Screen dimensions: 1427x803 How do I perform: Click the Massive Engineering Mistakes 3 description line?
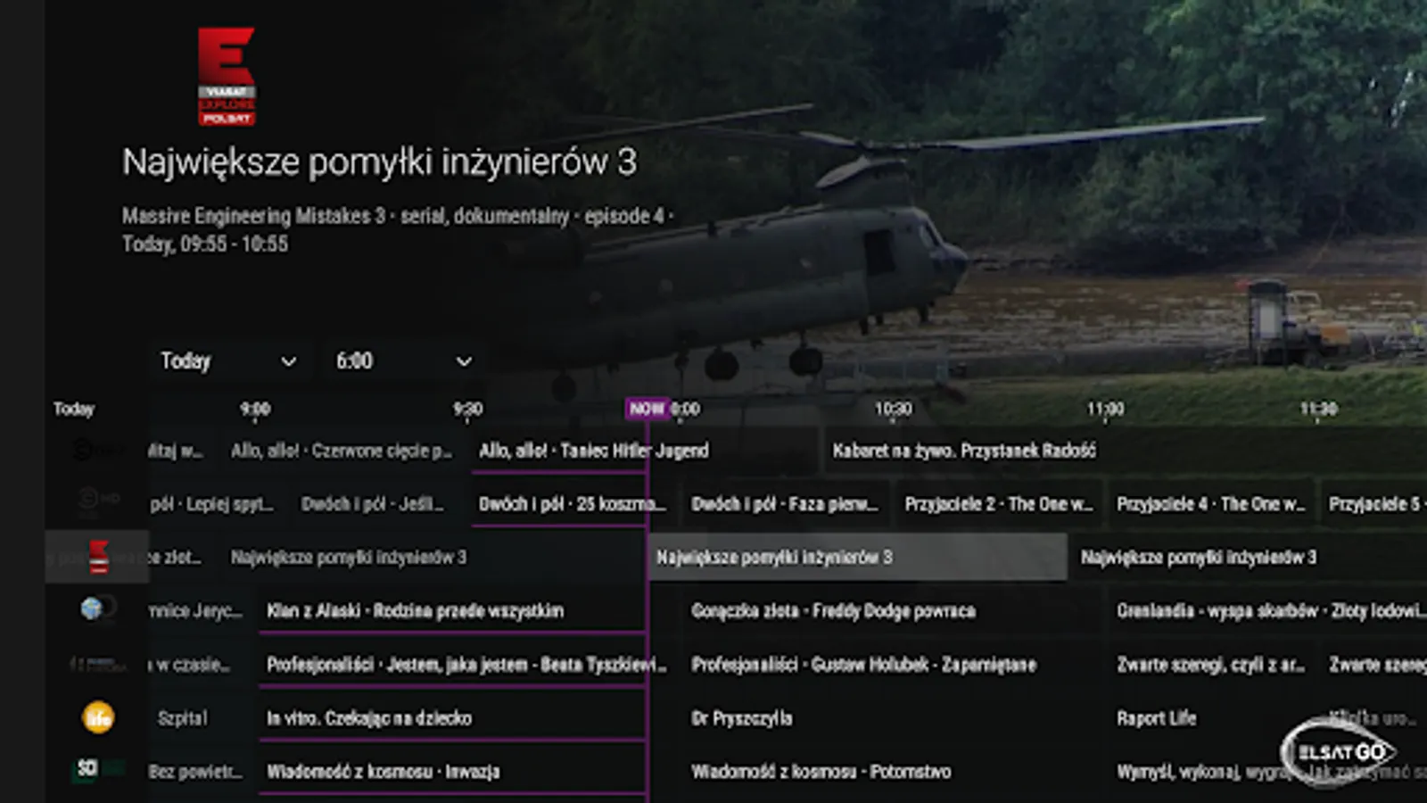click(398, 216)
